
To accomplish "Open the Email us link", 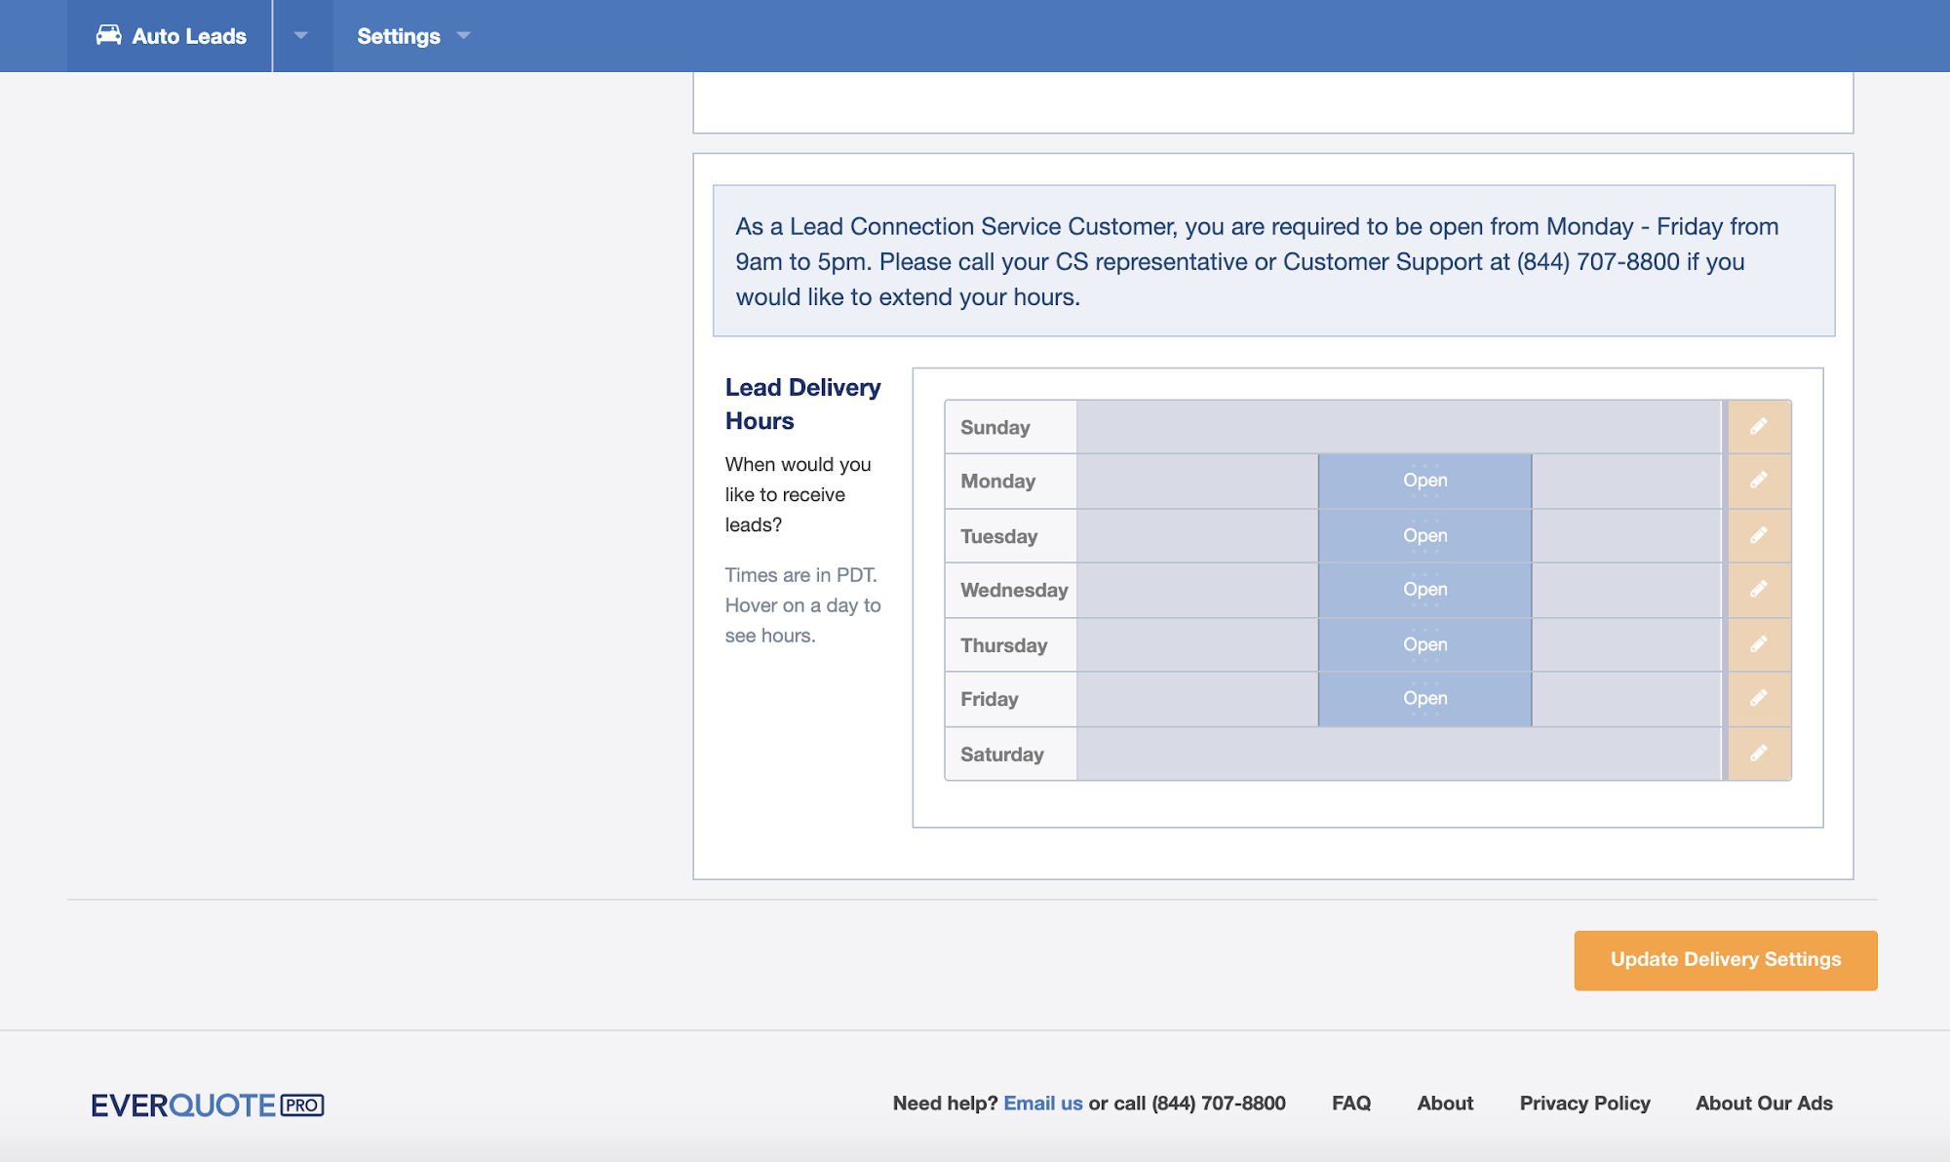I will pyautogui.click(x=1042, y=1104).
